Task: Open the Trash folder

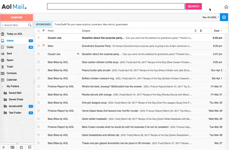Action: pyautogui.click(x=17, y=67)
